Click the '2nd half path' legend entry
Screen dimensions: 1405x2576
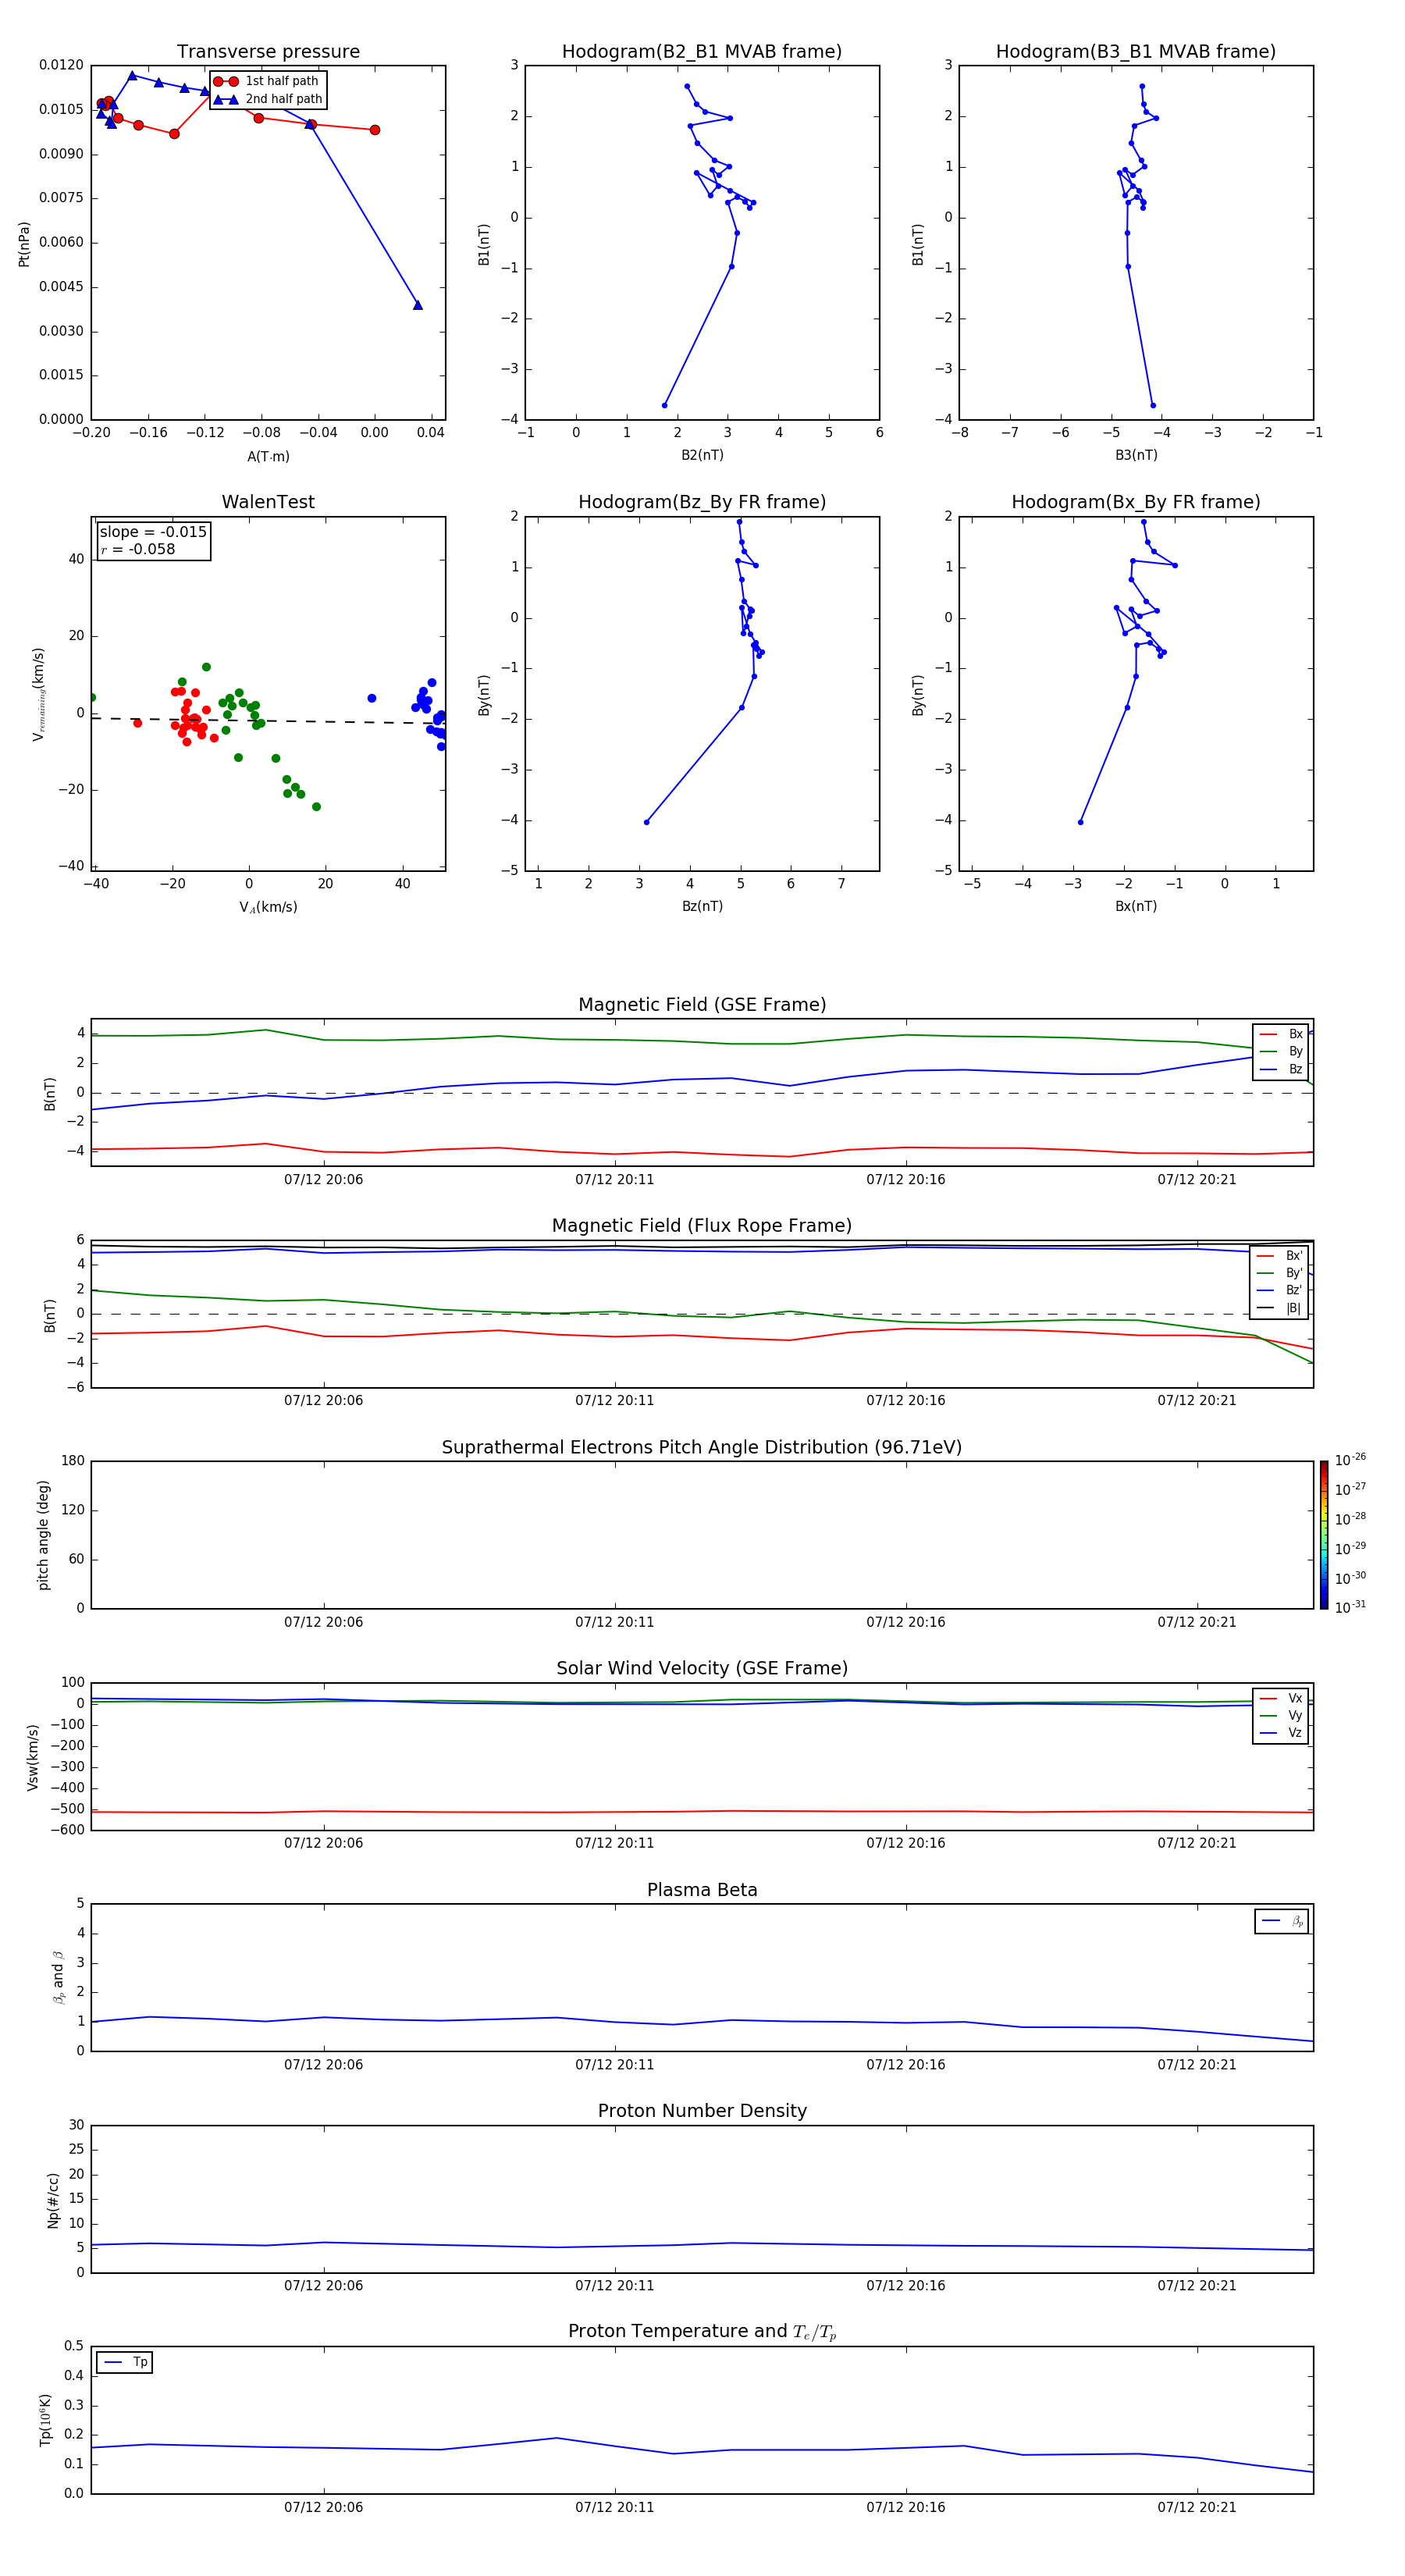[268, 99]
